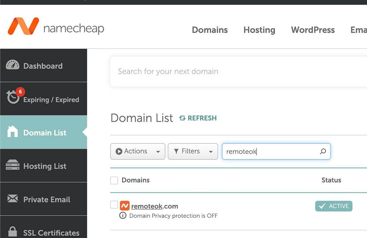Viewport: 367px width, 238px height.
Task: Click the Domains column header
Action: 135,180
